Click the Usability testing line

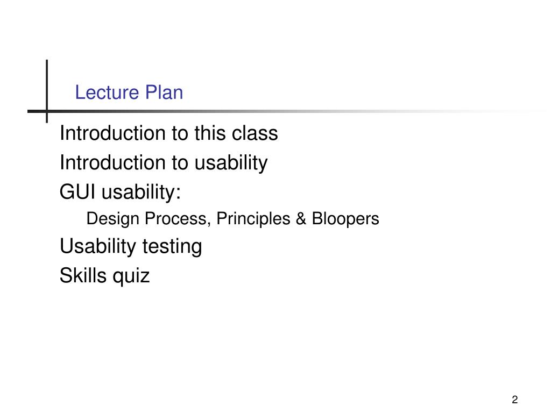[131, 246]
